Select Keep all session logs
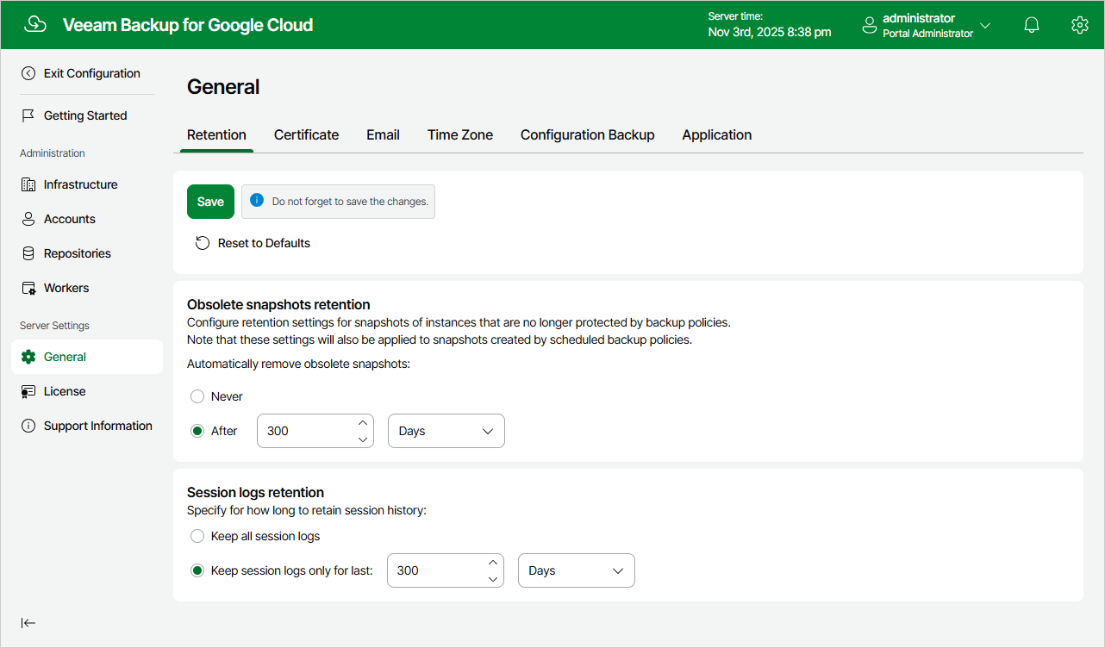This screenshot has height=648, width=1105. (x=197, y=536)
